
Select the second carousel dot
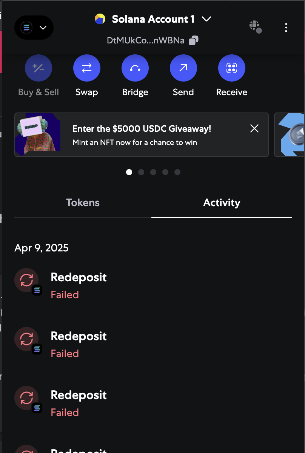[141, 172]
